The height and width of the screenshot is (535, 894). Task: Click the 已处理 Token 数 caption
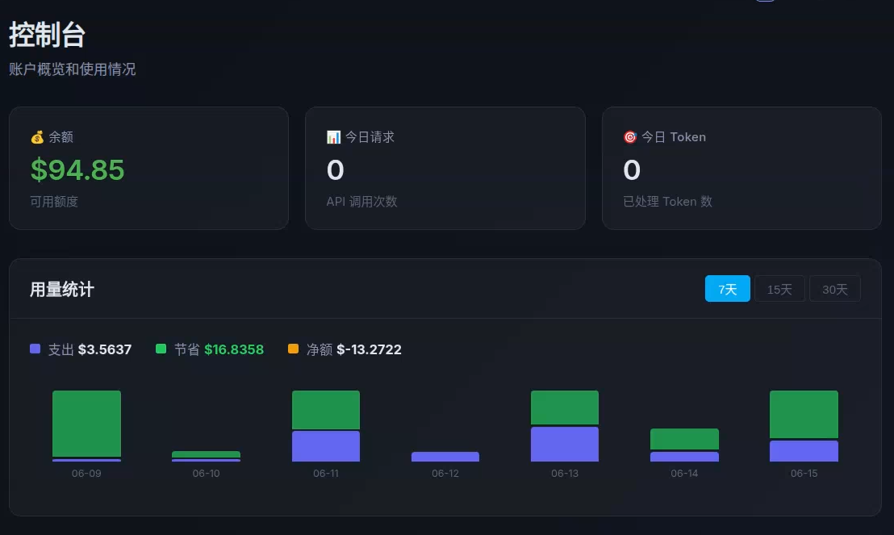coord(667,202)
